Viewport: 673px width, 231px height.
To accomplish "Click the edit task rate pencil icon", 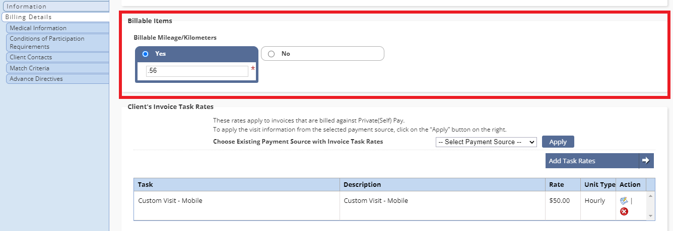I will [x=624, y=200].
